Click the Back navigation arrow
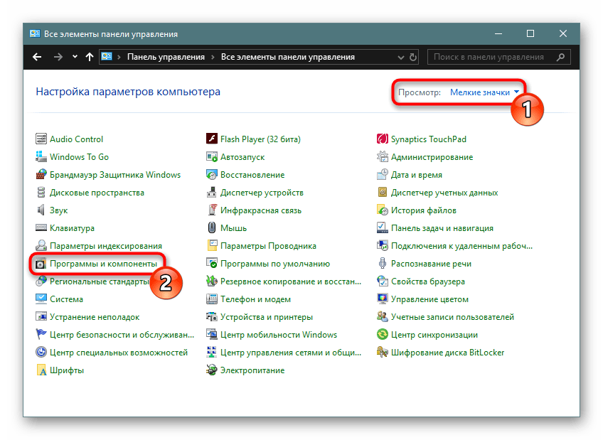Image resolution: width=603 pixels, height=440 pixels. (x=37, y=57)
